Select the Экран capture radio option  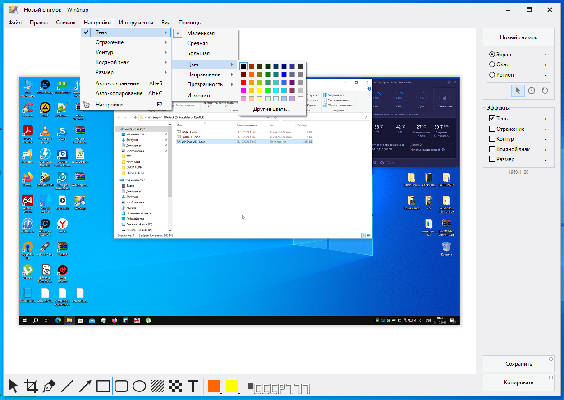click(500, 55)
